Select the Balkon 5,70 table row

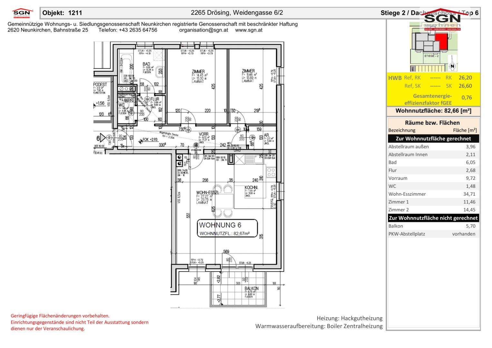[x=433, y=226]
